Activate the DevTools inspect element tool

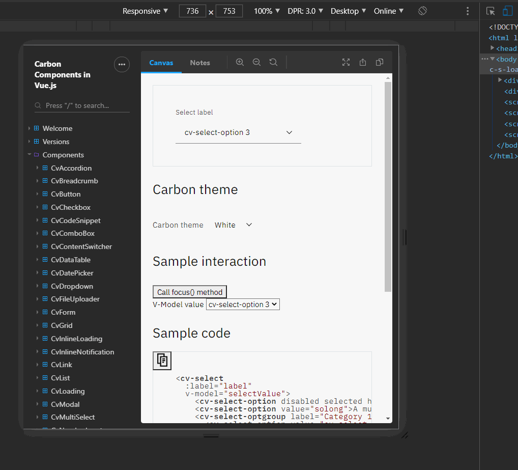(490, 10)
